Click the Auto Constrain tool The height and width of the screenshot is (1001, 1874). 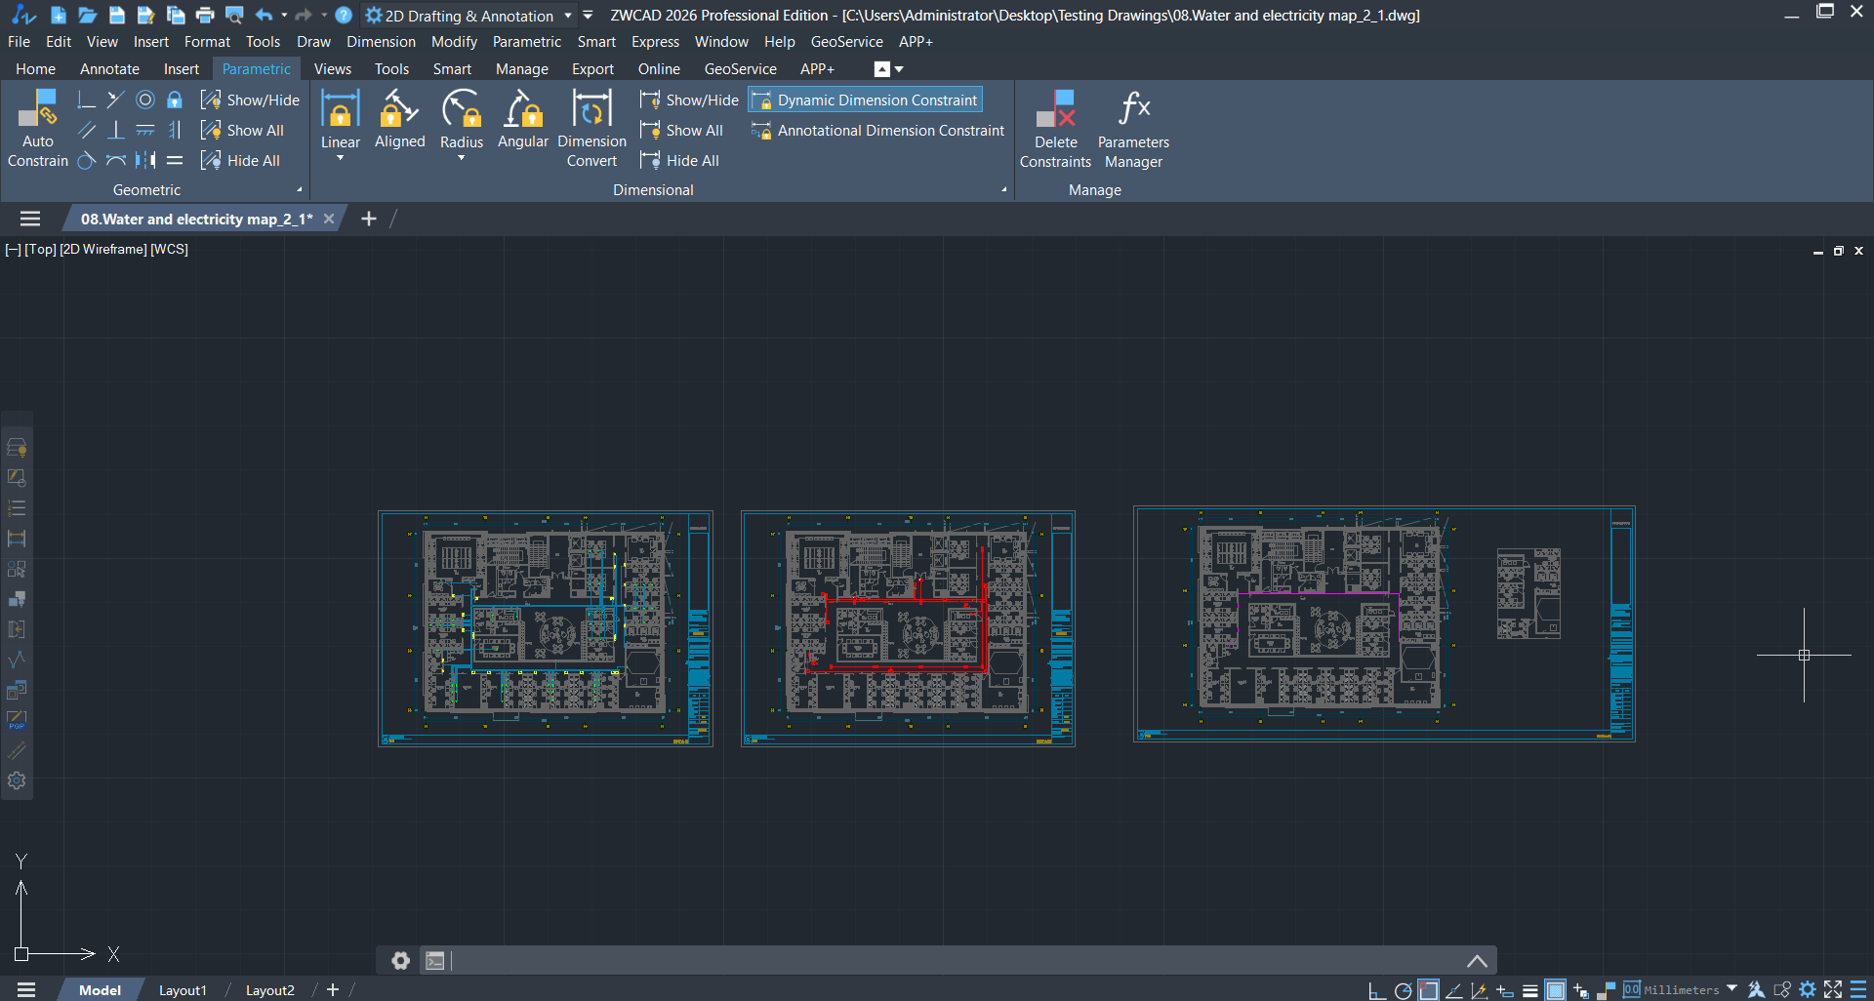point(38,129)
